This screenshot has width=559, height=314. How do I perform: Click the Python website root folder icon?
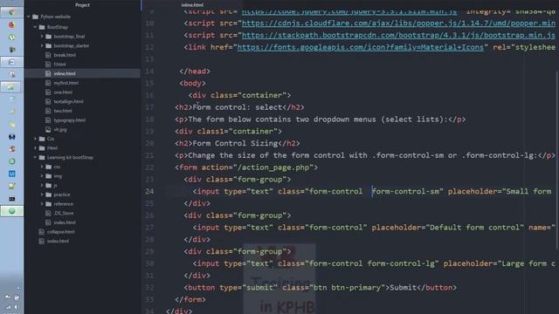[x=35, y=17]
